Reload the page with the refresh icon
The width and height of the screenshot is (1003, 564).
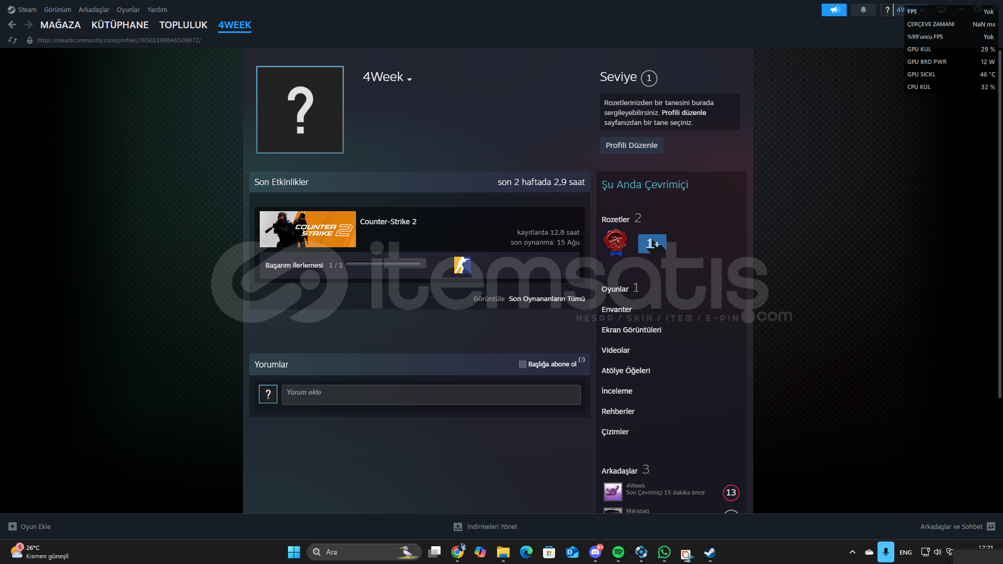13,40
